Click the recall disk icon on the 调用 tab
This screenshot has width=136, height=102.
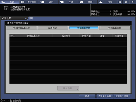click(42, 2)
